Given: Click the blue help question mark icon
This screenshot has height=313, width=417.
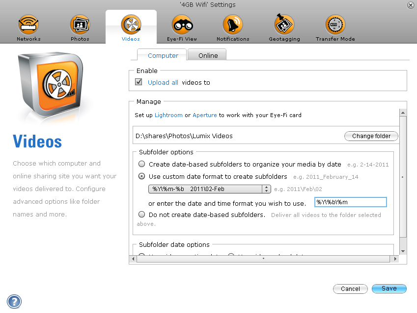Looking at the screenshot, I should point(14,302).
